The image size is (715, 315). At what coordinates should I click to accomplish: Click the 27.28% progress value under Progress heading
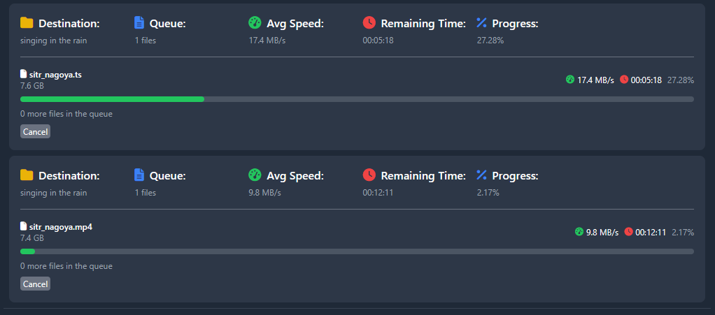coord(490,41)
